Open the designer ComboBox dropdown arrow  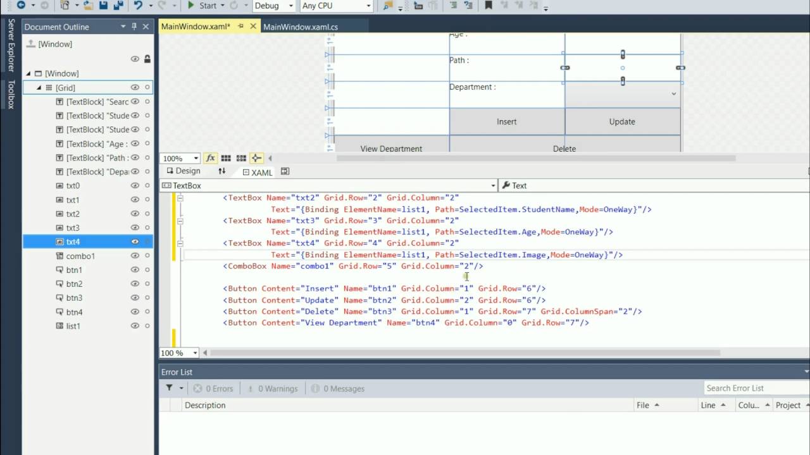673,94
